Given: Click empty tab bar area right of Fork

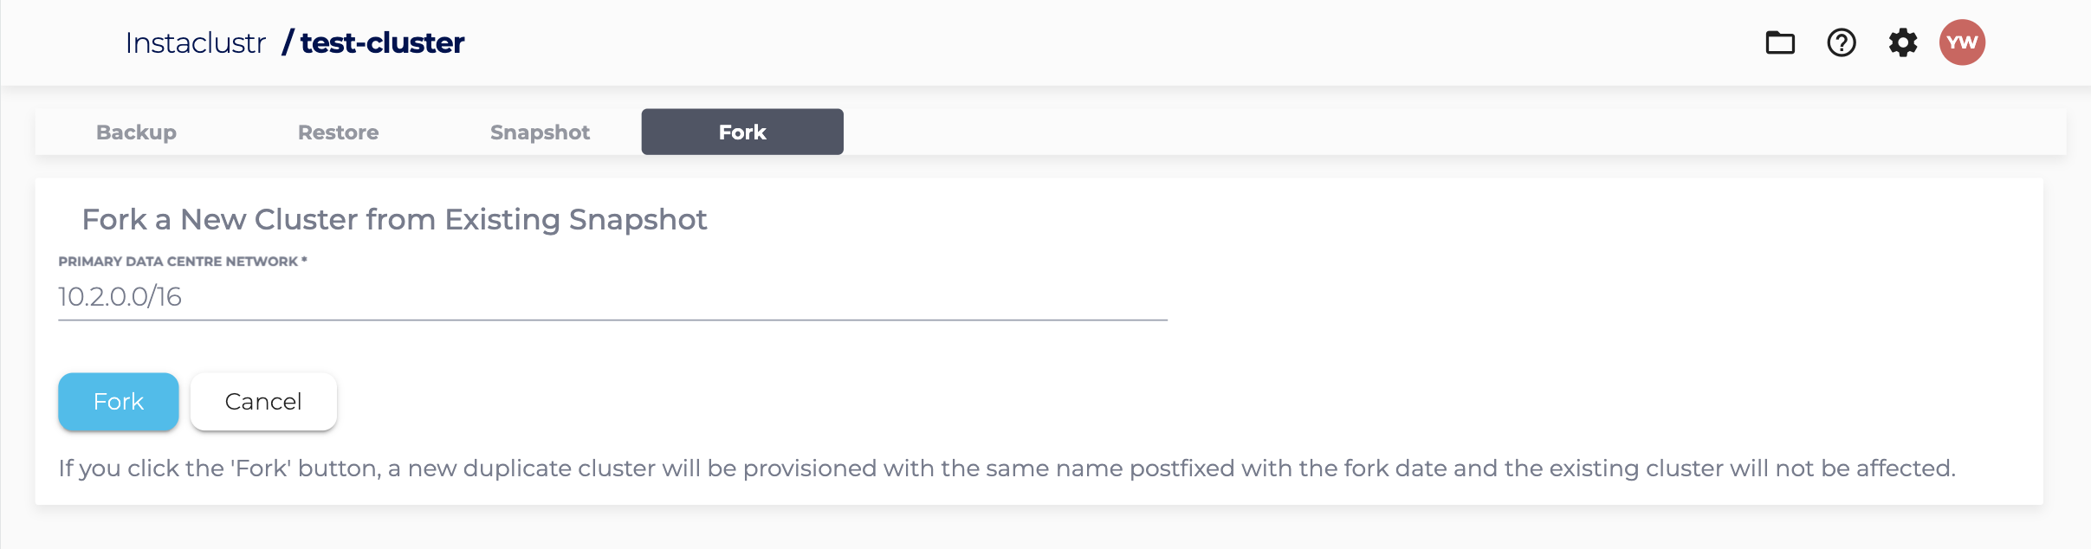Looking at the screenshot, I should (1386, 132).
